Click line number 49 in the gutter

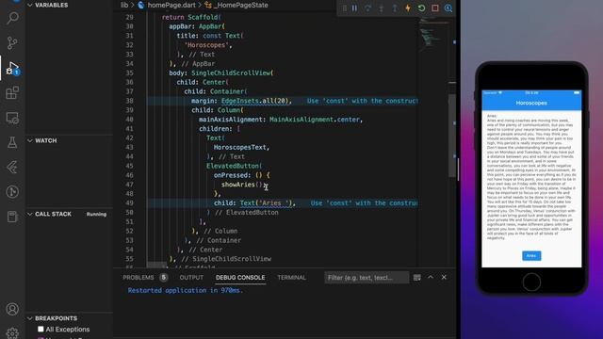coord(129,203)
